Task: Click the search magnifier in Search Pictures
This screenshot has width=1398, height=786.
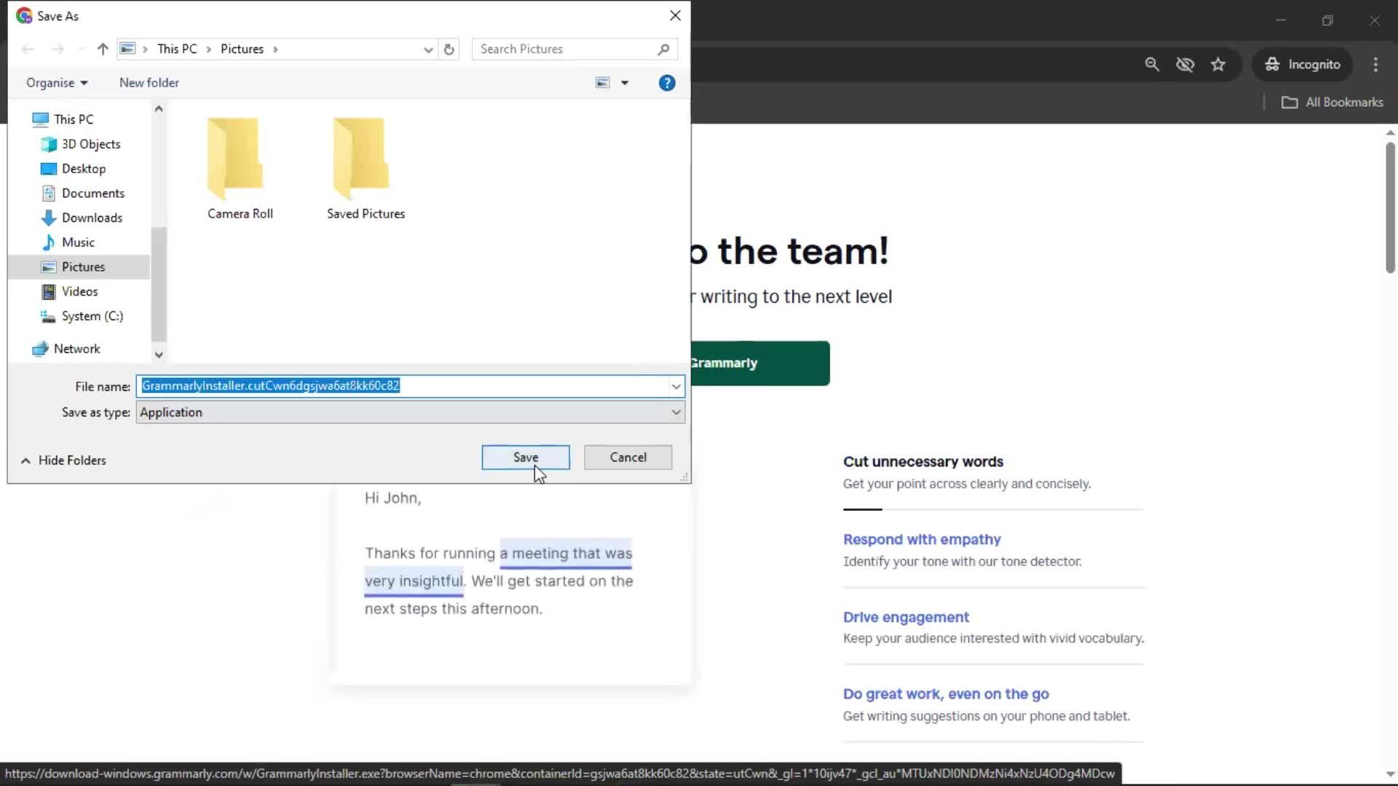Action: [x=663, y=49]
